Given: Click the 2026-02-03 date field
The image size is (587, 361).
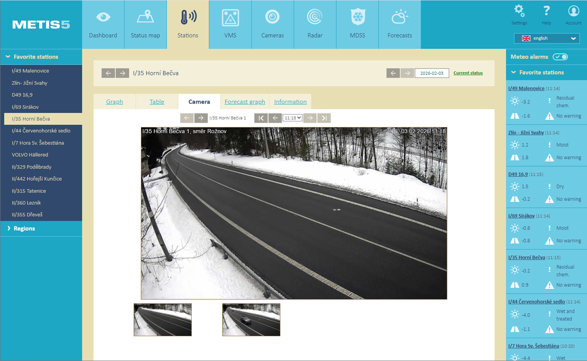Looking at the screenshot, I should click(431, 73).
